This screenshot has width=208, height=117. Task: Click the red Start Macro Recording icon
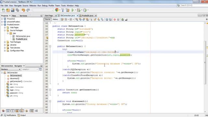pos(115,19)
